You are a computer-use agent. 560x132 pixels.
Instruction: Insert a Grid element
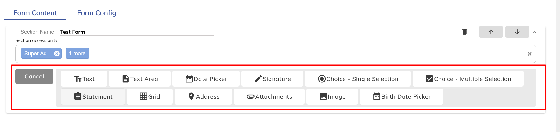(x=150, y=96)
